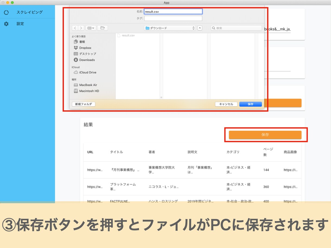Click the page count 360 cell
This screenshot has width=331, height=248.
pos(266,187)
